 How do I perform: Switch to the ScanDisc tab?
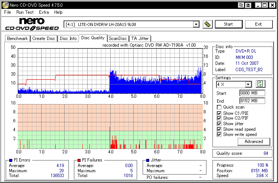click(x=118, y=39)
